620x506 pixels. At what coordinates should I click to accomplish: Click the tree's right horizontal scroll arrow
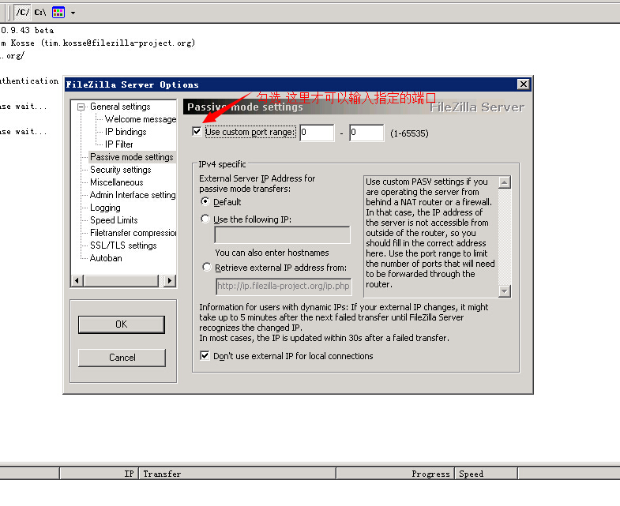pos(170,281)
